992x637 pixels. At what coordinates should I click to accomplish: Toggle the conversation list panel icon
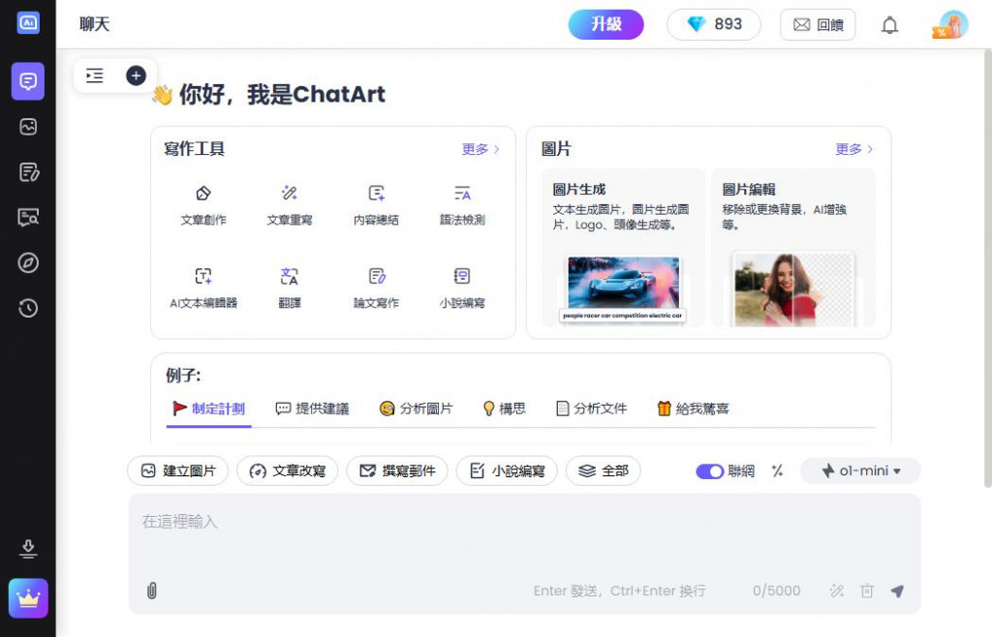tap(95, 76)
